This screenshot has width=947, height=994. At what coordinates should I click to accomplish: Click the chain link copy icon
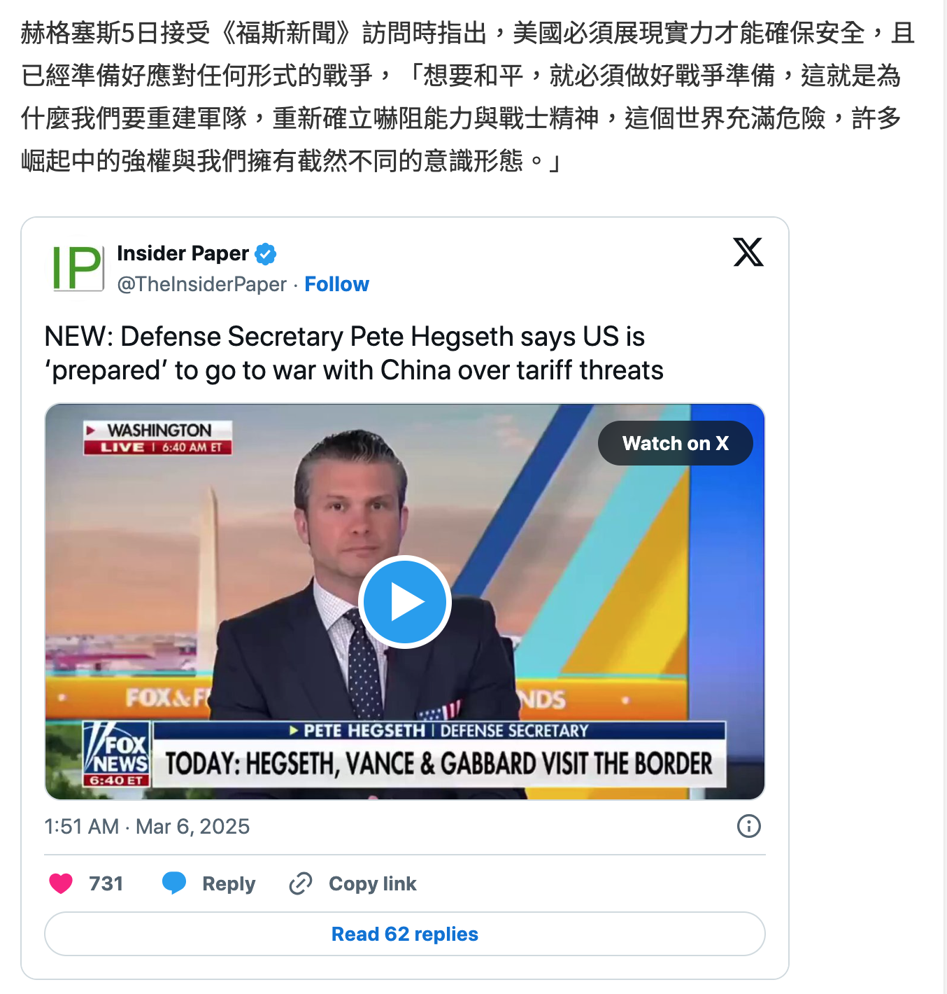coord(301,883)
